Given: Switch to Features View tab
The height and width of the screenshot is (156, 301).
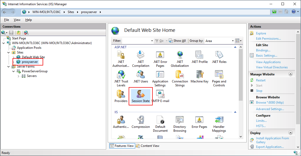Looking at the screenshot, I should coord(122,146).
